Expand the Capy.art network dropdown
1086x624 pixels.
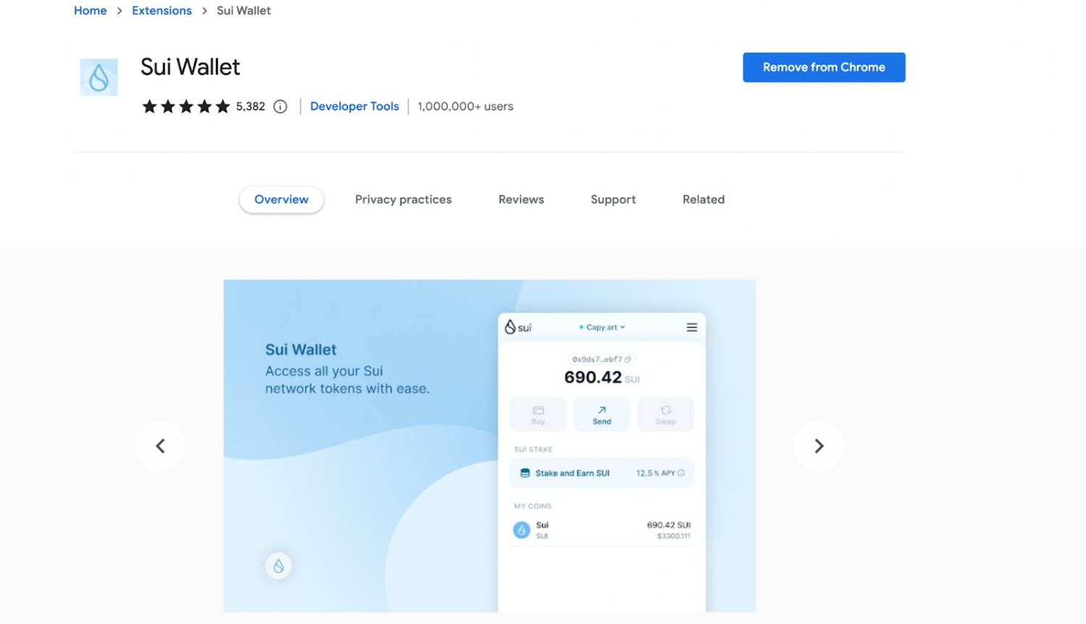point(602,327)
